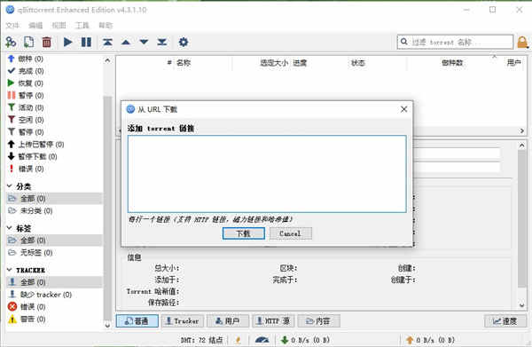Click sidebar scrollbar down arrow
Image resolution: width=532 pixels, height=347 pixels.
pyautogui.click(x=107, y=326)
